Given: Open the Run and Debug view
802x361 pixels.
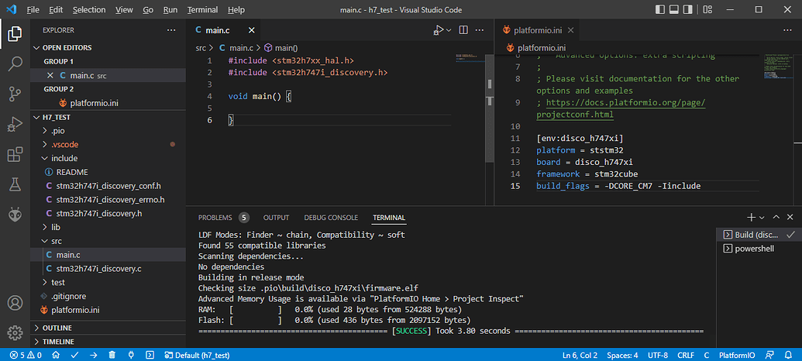Looking at the screenshot, I should coord(15,124).
